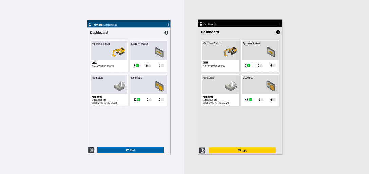The height and width of the screenshot is (174, 369).
Task: Click the exit icon beside the blue Start button
Action: point(91,150)
